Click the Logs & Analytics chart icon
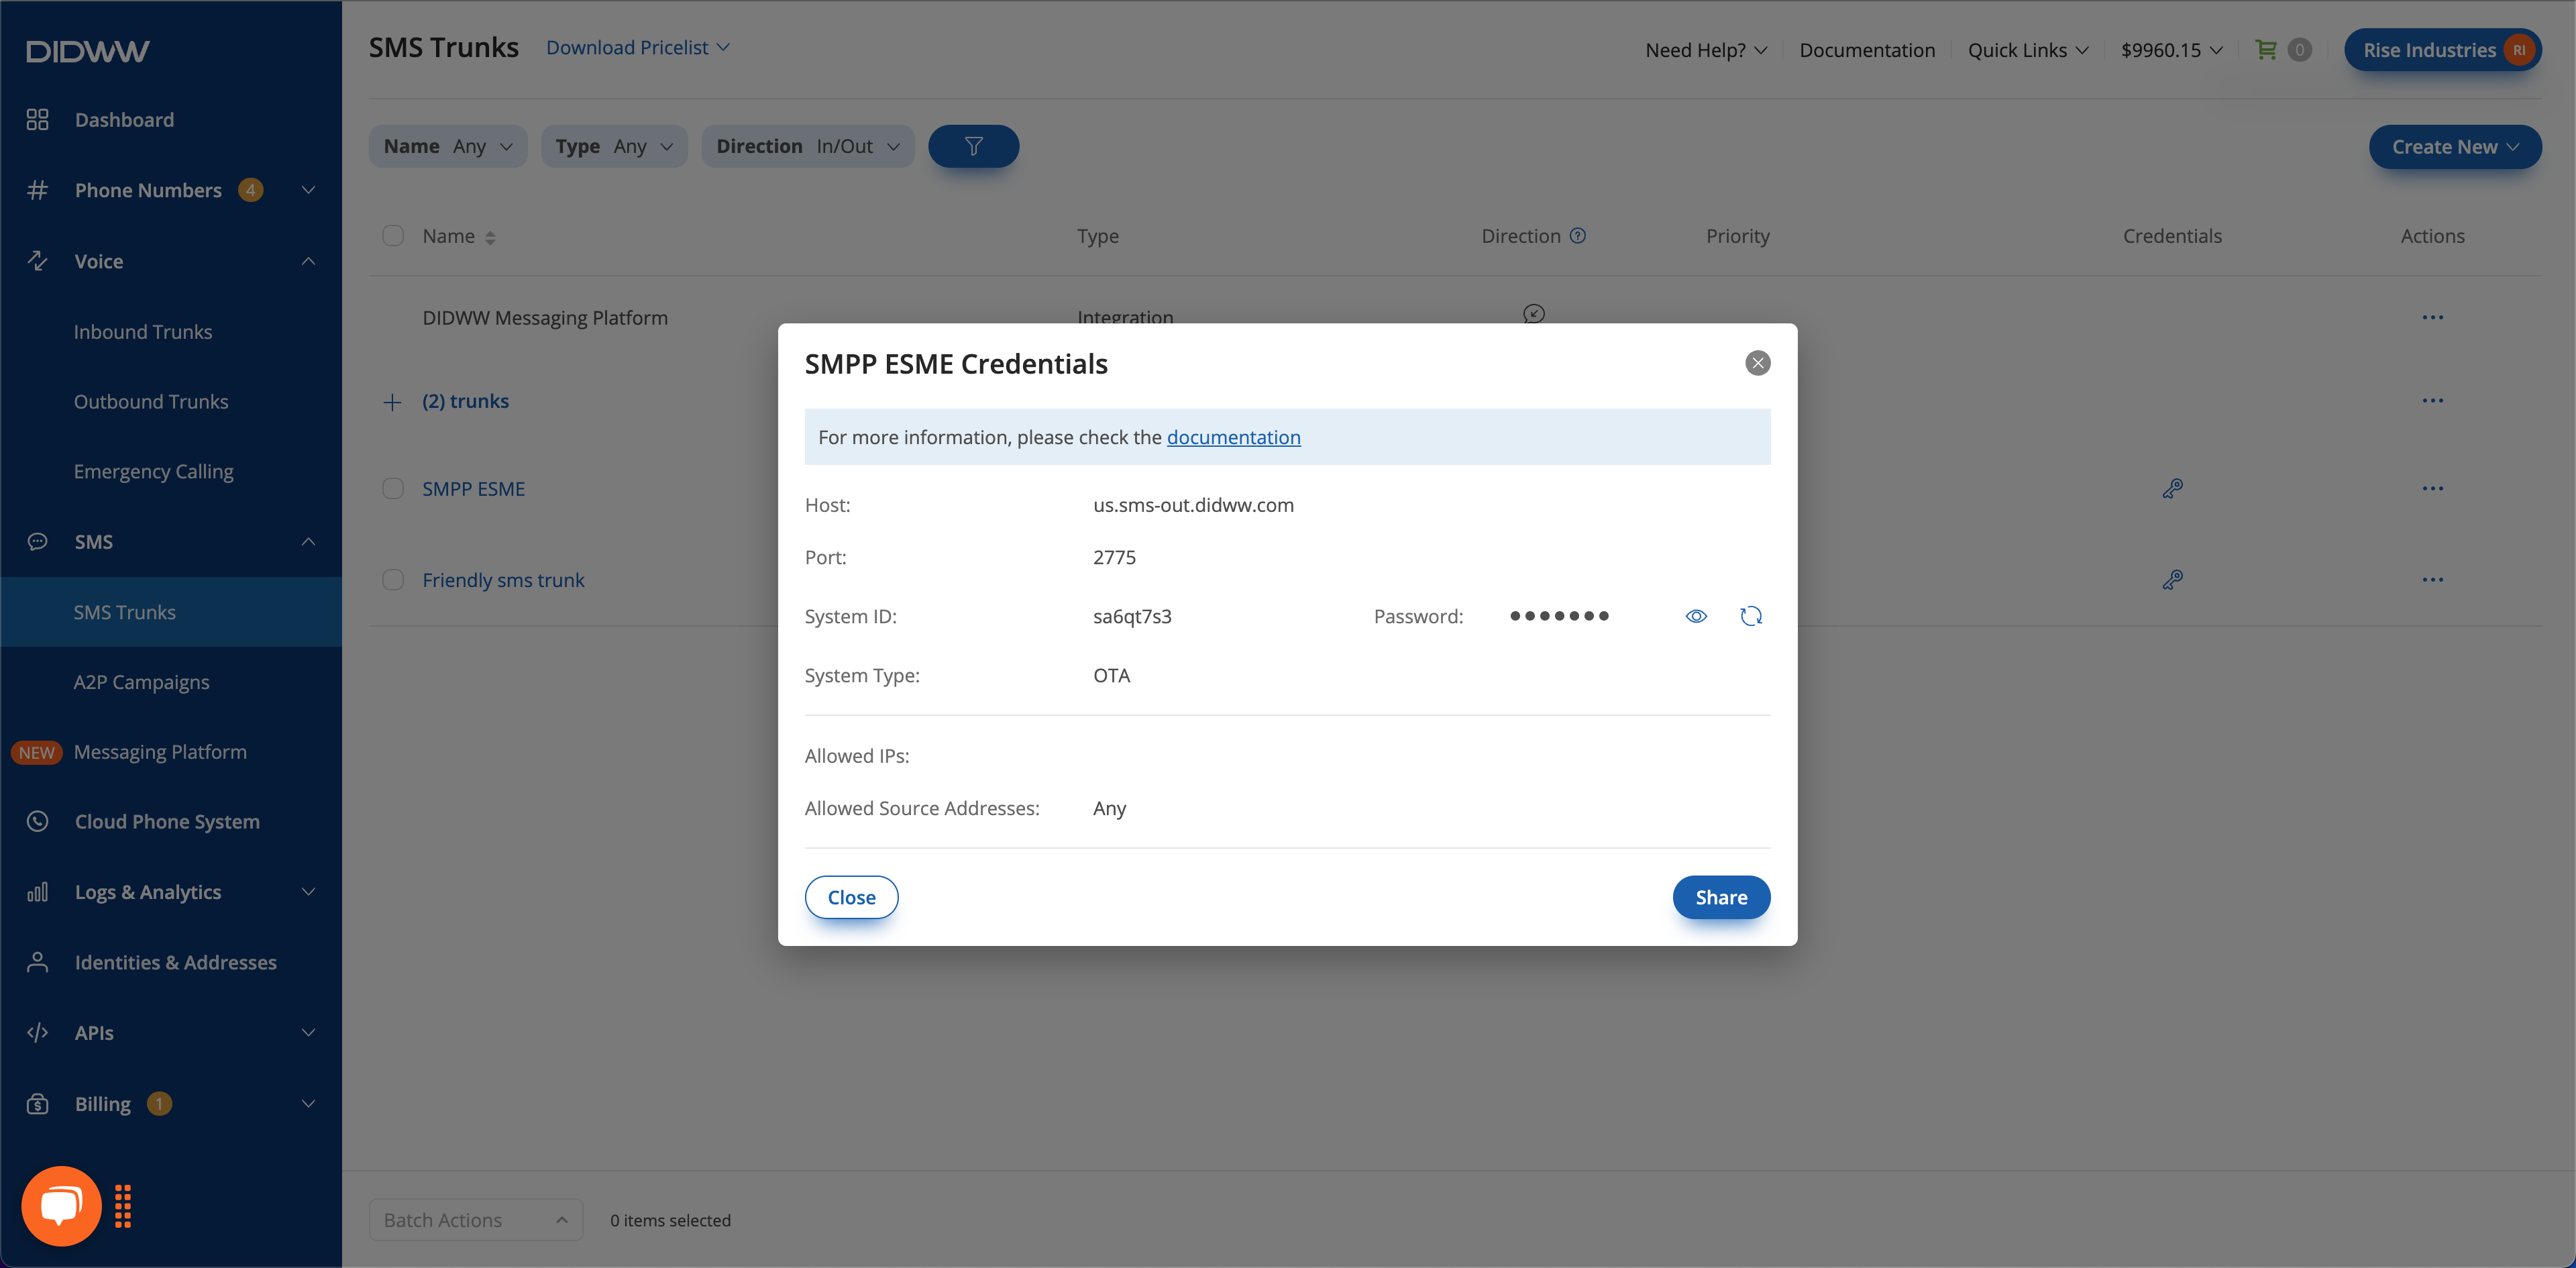This screenshot has height=1268, width=2576. 37,892
